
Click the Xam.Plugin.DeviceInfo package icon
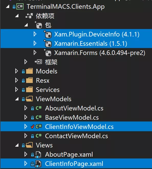pos(48,34)
